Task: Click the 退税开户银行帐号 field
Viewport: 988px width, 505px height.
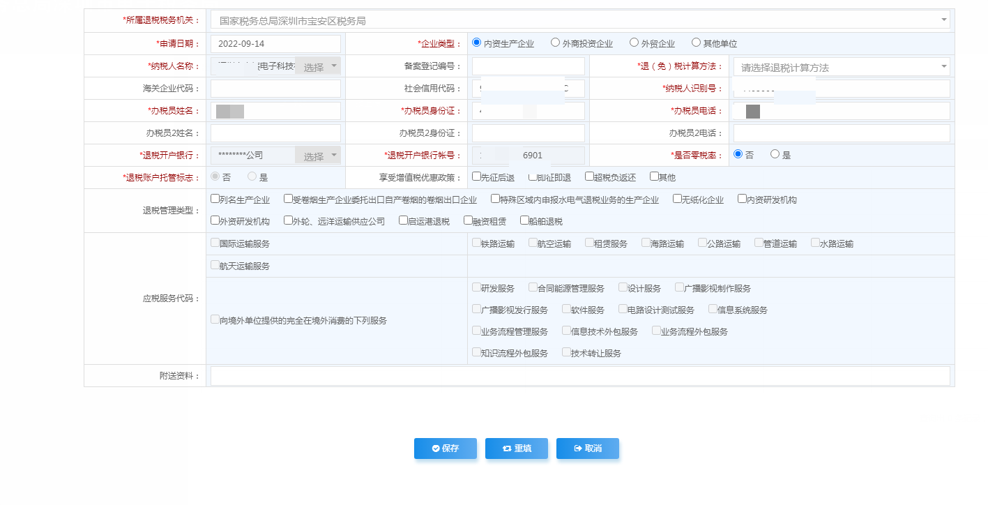Action: (529, 156)
